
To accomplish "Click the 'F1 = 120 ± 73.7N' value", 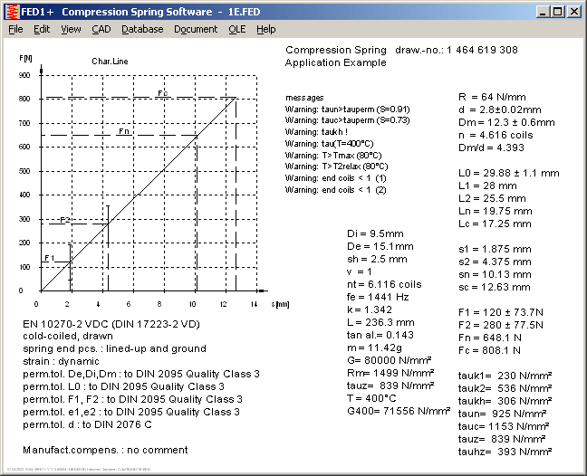I will [501, 312].
